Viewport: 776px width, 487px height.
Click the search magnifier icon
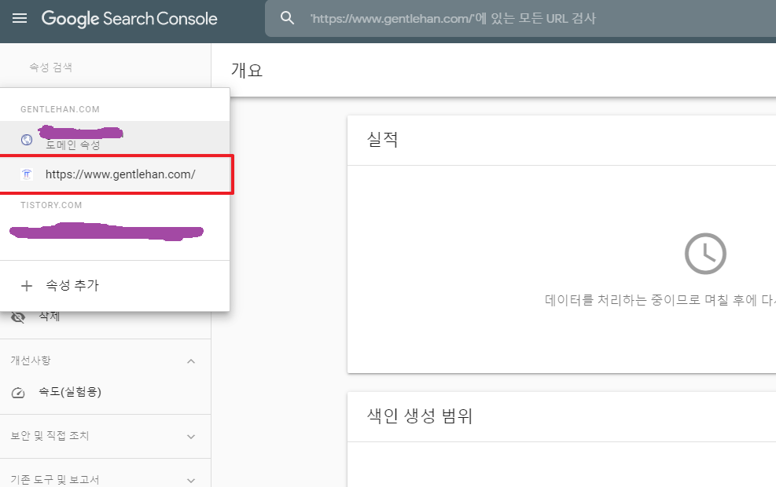coord(287,18)
